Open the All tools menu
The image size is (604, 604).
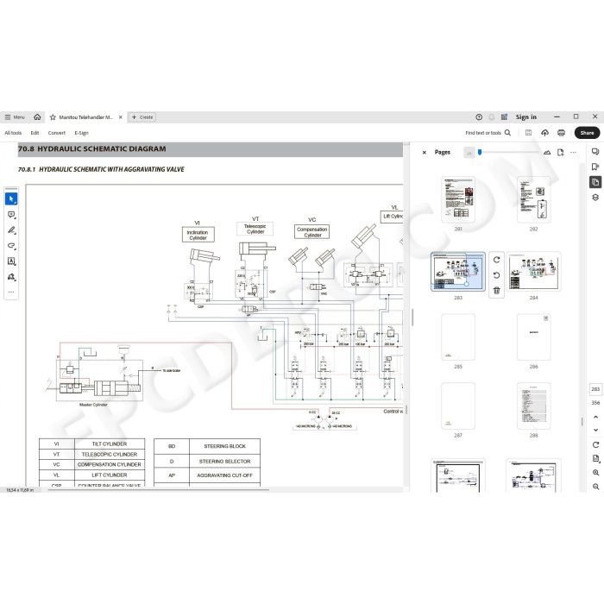coord(13,133)
